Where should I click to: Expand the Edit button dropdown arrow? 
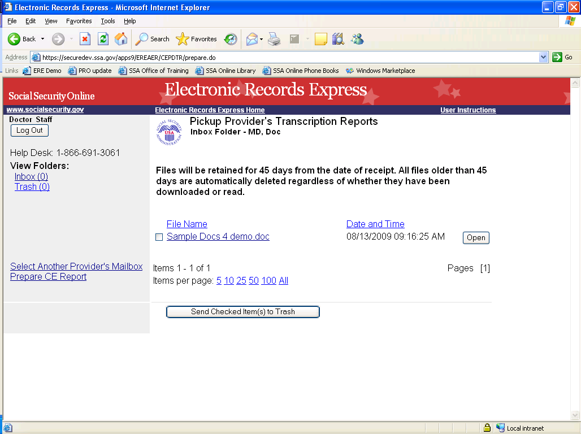[307, 39]
